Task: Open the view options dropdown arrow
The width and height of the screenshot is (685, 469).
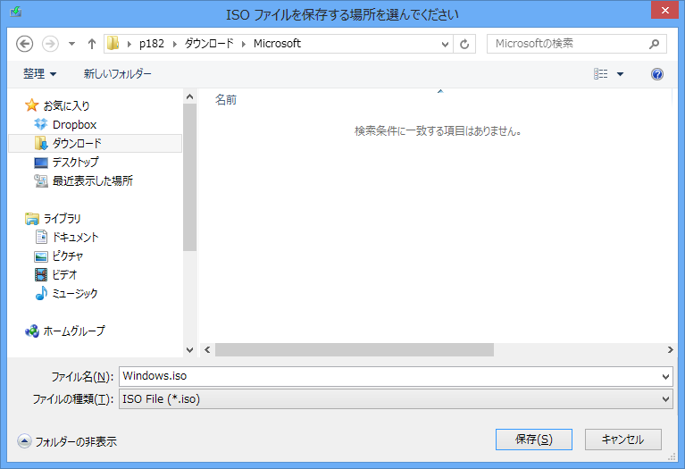Action: pos(620,74)
